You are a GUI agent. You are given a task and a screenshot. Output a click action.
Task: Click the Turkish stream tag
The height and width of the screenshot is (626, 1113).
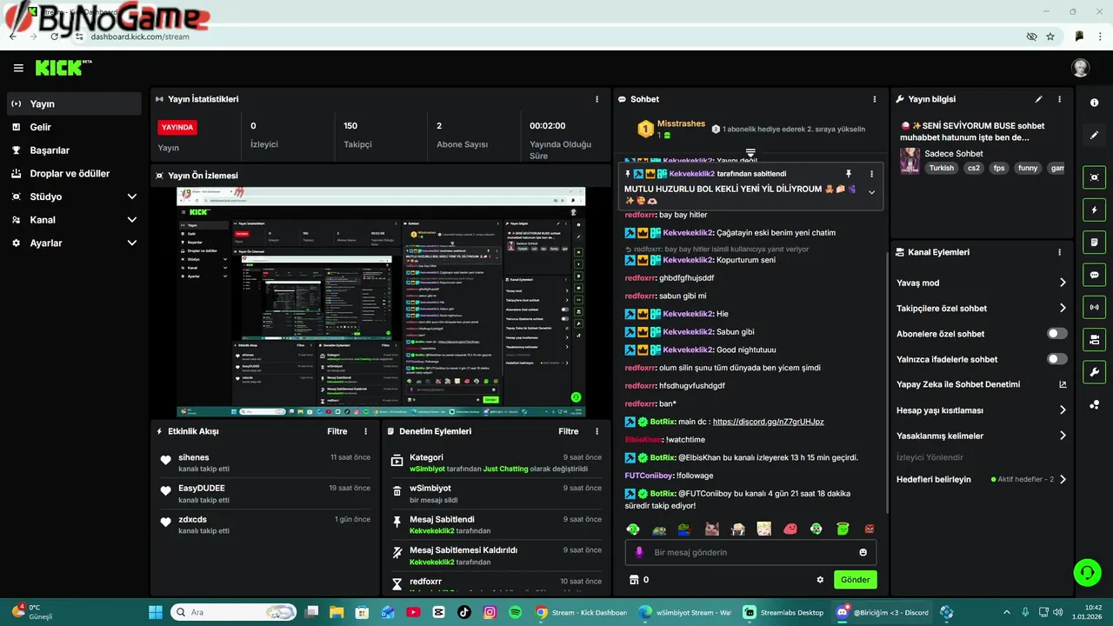[941, 168]
